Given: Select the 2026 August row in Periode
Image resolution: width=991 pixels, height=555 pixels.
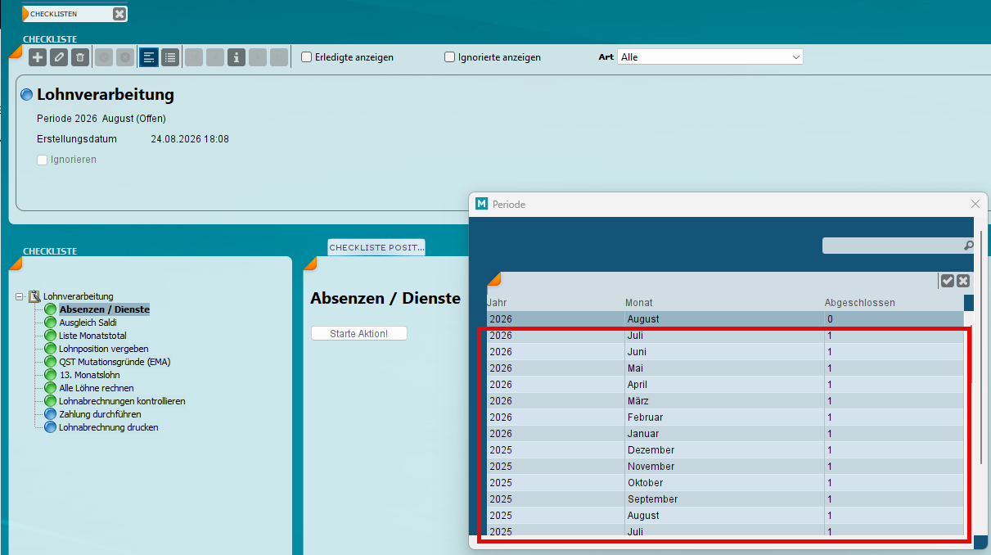Looking at the screenshot, I should click(725, 319).
